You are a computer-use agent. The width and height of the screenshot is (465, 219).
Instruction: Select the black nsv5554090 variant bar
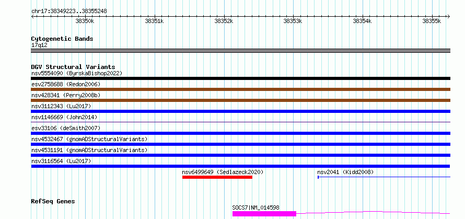tap(241, 78)
